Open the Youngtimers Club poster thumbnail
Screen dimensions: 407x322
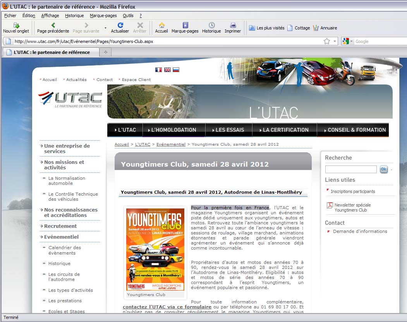[155, 249]
